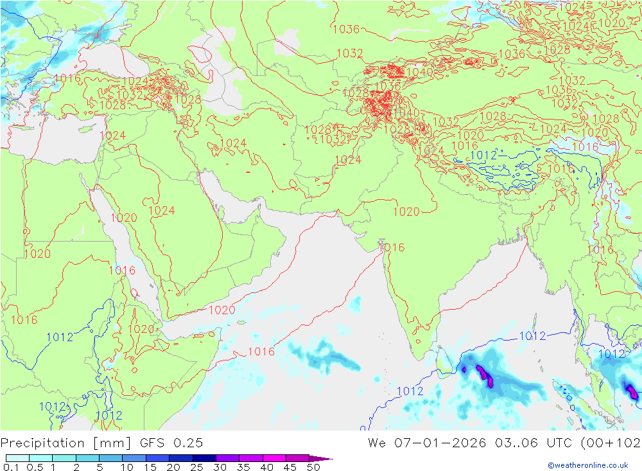Screen dimensions: 642x471
Task: Click the purple arrow tip ending the legend
Action: [321, 458]
